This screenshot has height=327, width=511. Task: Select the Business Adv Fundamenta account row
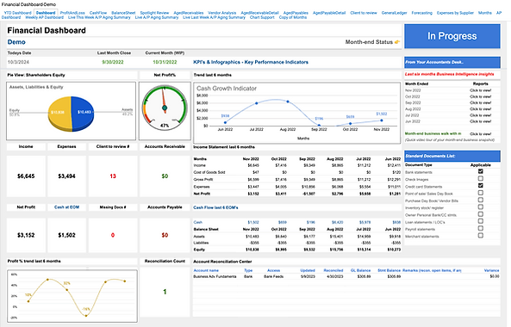346,276
